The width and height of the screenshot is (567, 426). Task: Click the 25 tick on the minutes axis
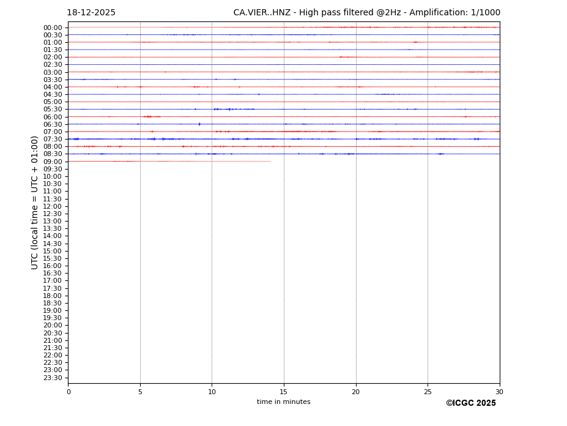point(428,392)
